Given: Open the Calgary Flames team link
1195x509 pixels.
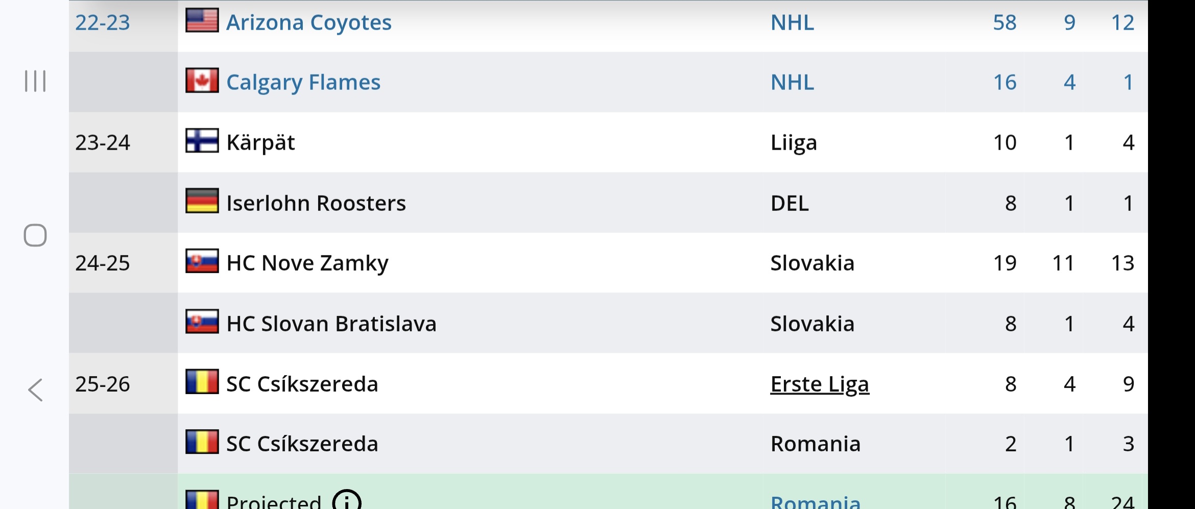Looking at the screenshot, I should click(x=303, y=82).
